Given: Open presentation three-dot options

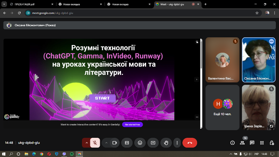Looking at the screenshot, I should (x=197, y=117).
